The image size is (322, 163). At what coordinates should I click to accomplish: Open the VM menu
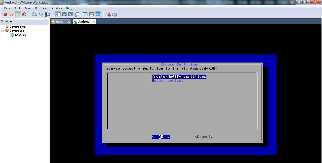(36, 8)
